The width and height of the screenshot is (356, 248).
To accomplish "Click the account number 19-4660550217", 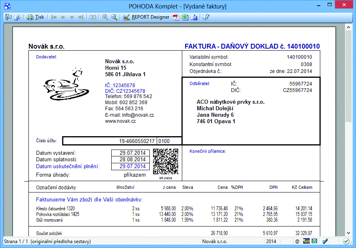I will click(x=137, y=141).
